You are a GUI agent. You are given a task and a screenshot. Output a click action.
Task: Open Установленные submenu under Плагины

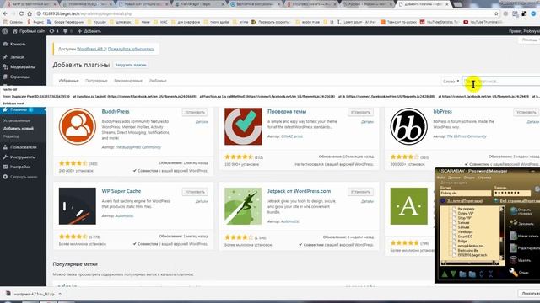(17, 121)
